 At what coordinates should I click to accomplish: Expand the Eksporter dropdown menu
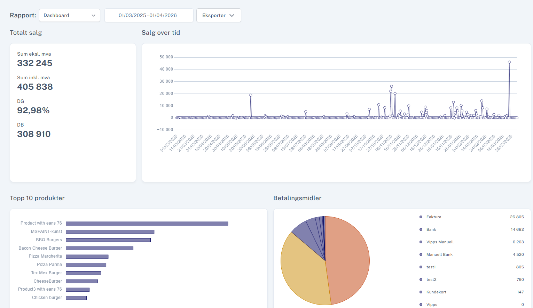click(x=219, y=15)
